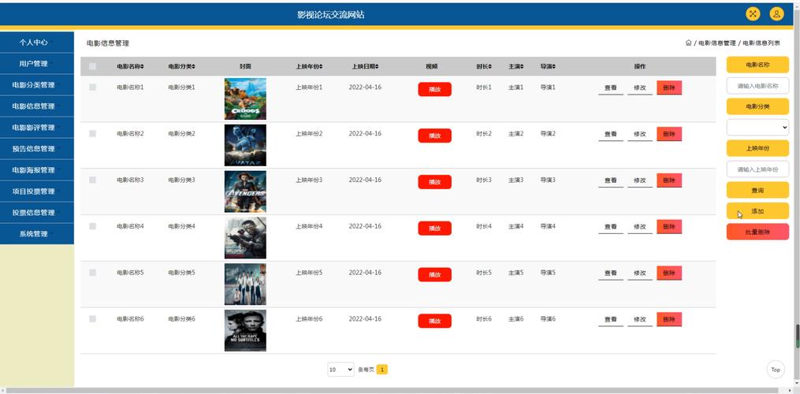Image resolution: width=800 pixels, height=394 pixels.
Task: Play video for 电影名称5 row
Action: pyautogui.click(x=435, y=274)
